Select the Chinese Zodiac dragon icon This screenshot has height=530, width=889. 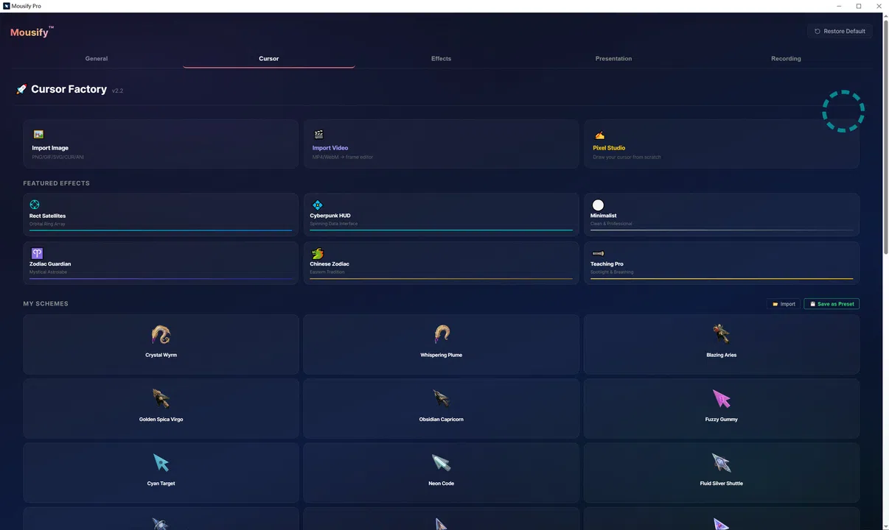(x=318, y=253)
